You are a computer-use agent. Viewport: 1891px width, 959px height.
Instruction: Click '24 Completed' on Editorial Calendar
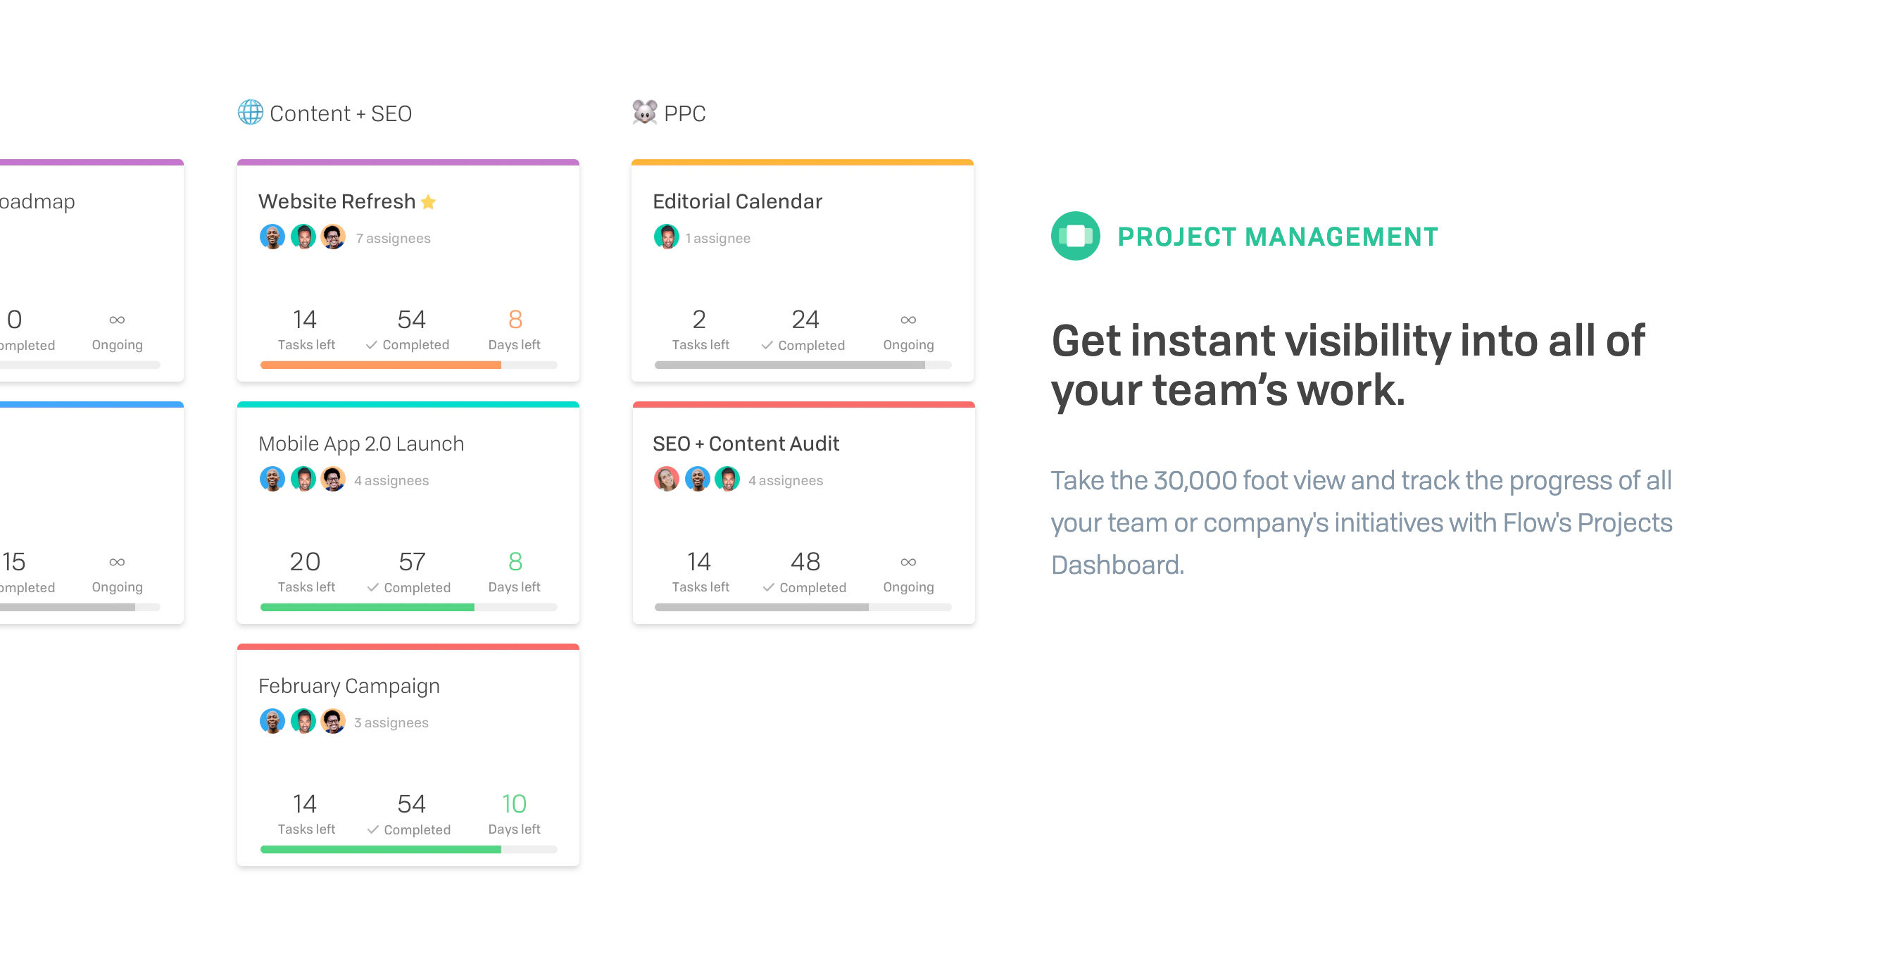coord(804,329)
